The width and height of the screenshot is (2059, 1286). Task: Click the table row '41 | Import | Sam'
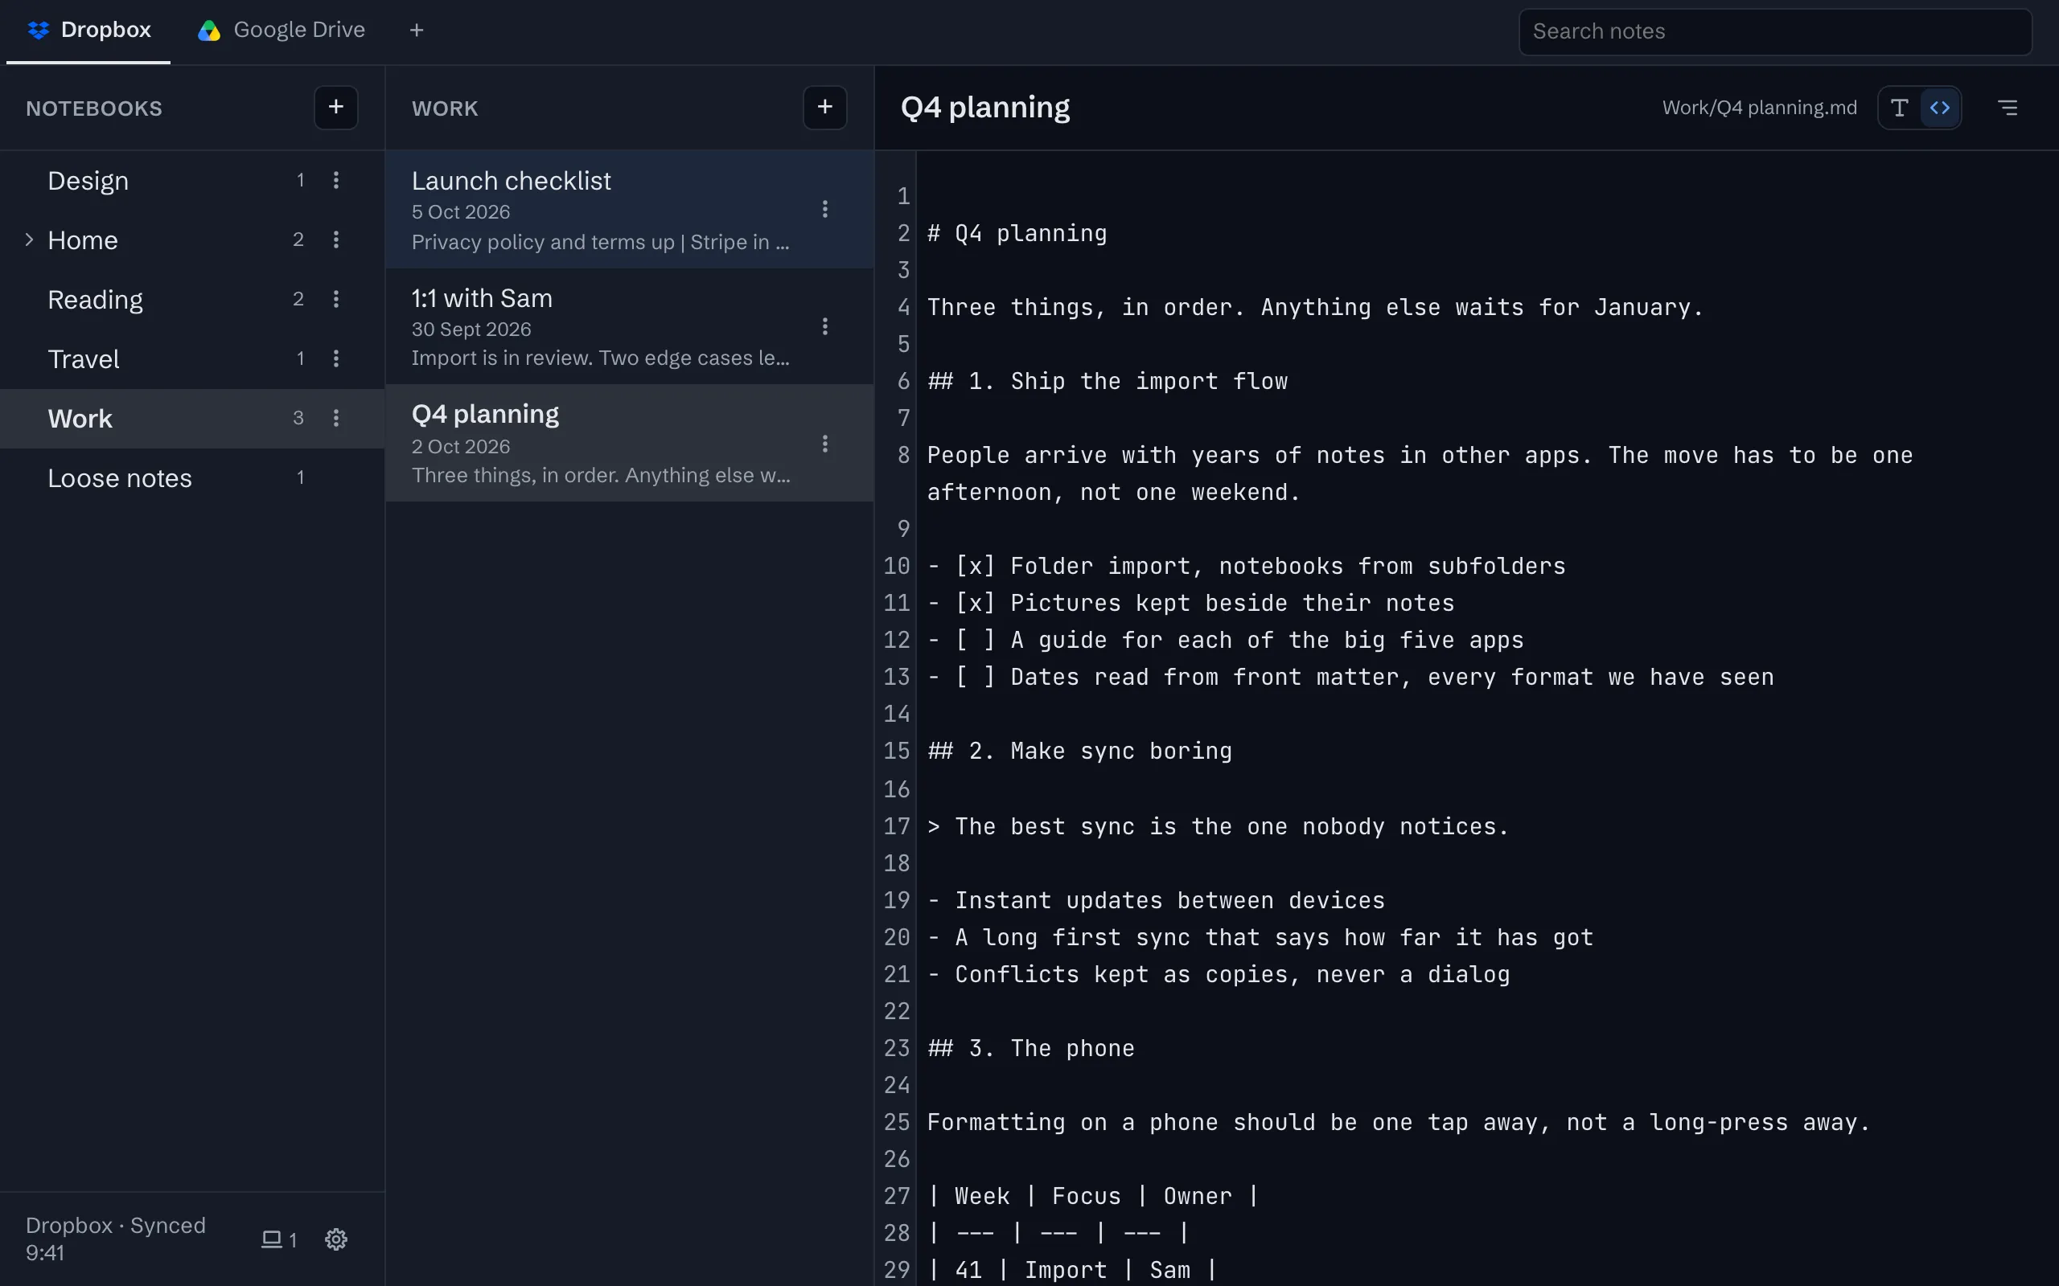(x=1072, y=1270)
